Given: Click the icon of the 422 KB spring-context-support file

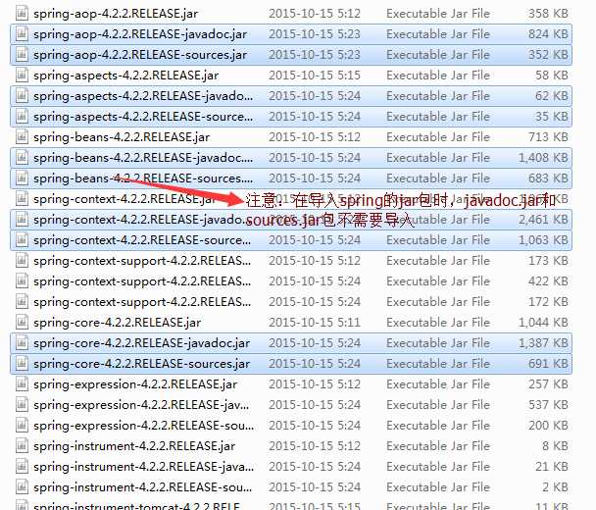Looking at the screenshot, I should 22,281.
